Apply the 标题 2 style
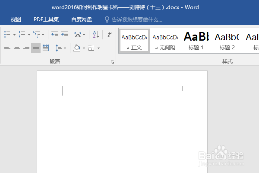The width and height of the screenshot is (259, 173). tap(227, 41)
